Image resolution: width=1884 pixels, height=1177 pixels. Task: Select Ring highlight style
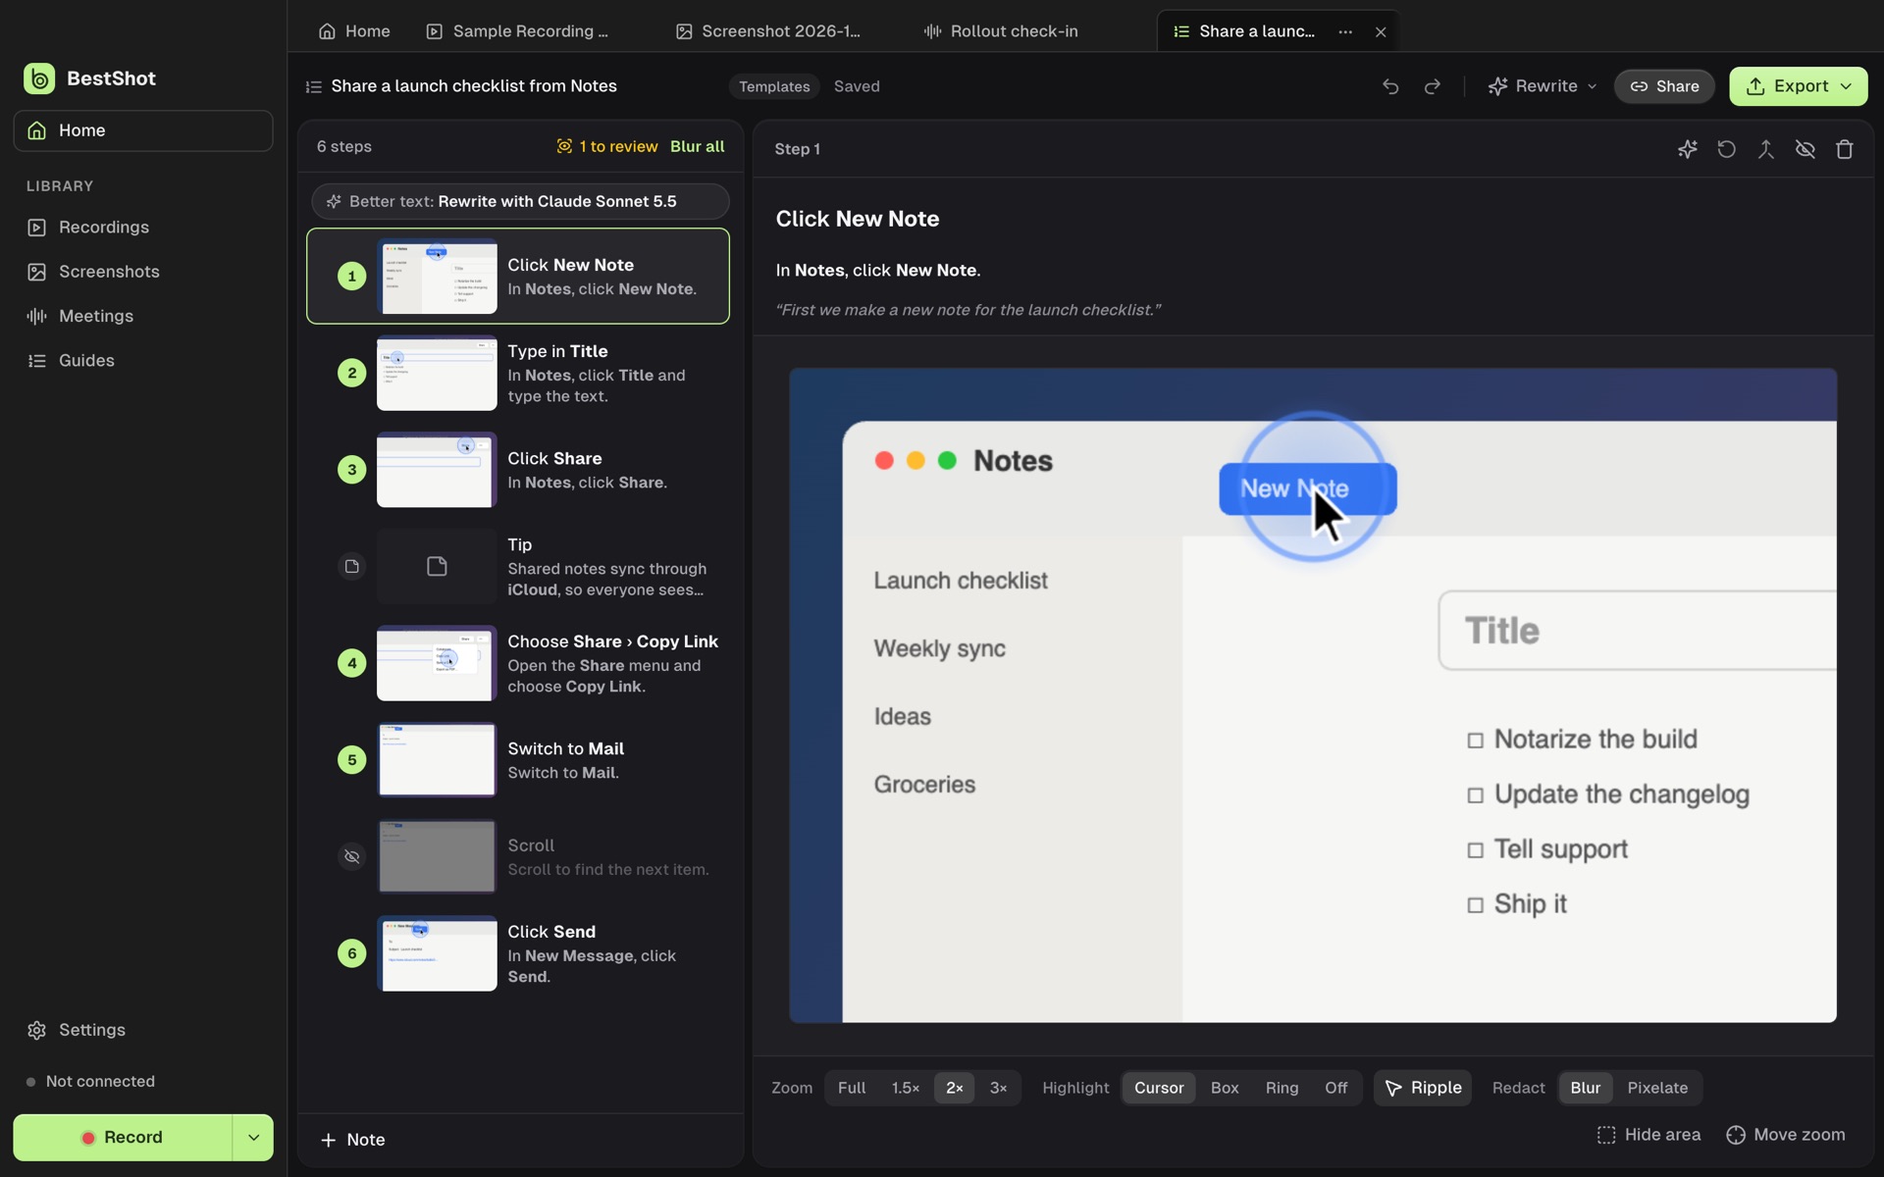pyautogui.click(x=1282, y=1088)
